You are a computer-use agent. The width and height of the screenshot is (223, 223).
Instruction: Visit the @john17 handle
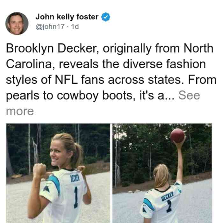click(50, 26)
